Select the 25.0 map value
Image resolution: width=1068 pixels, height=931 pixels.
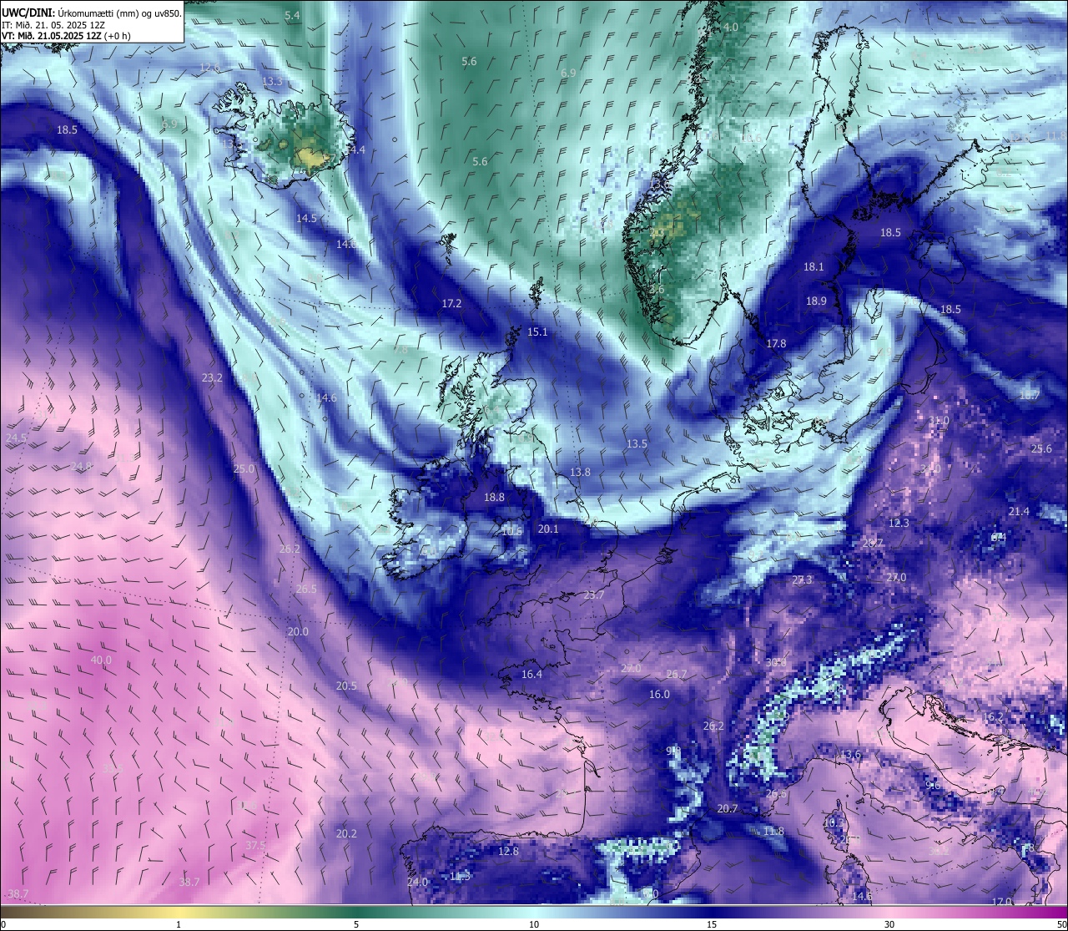(x=244, y=469)
